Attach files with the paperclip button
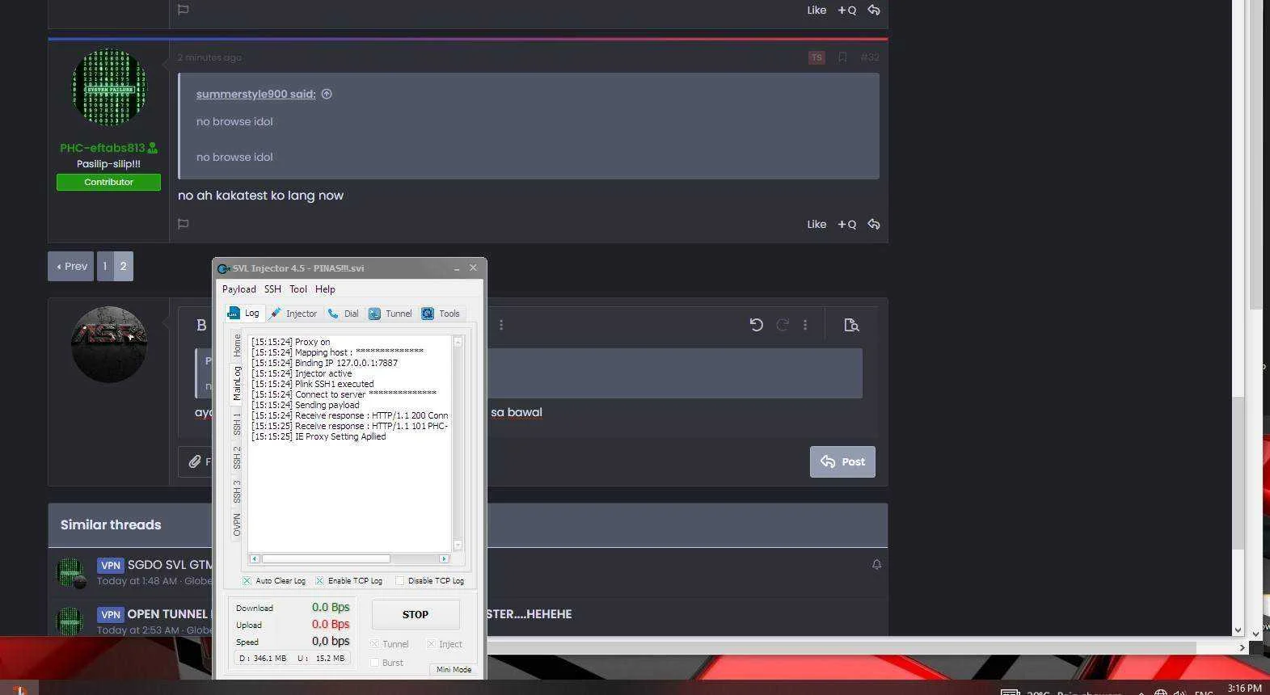The width and height of the screenshot is (1270, 695). pos(195,461)
